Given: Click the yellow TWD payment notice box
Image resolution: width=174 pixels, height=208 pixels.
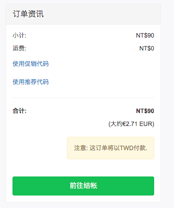Looking at the screenshot, I should [x=111, y=148].
